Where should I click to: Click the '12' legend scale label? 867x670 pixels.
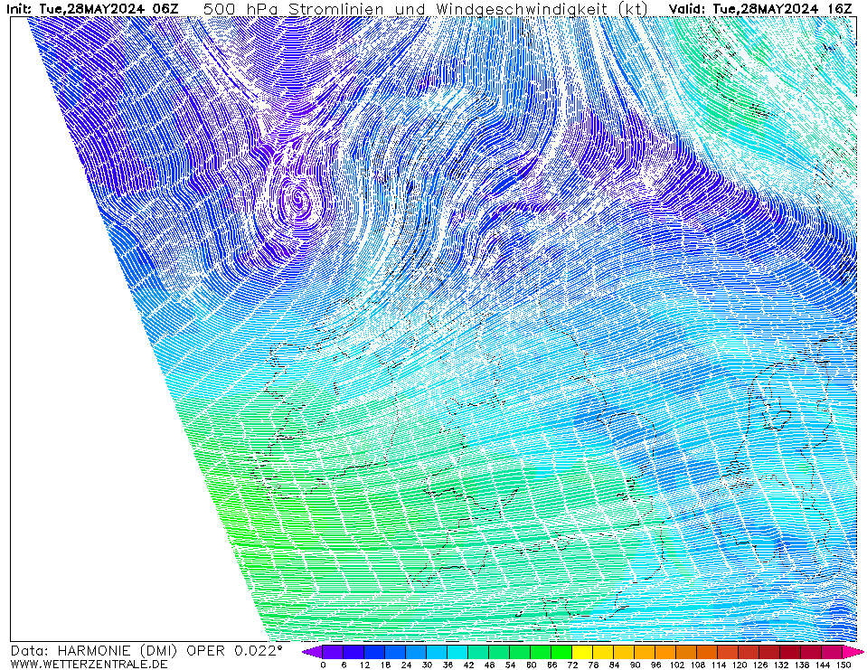[364, 665]
